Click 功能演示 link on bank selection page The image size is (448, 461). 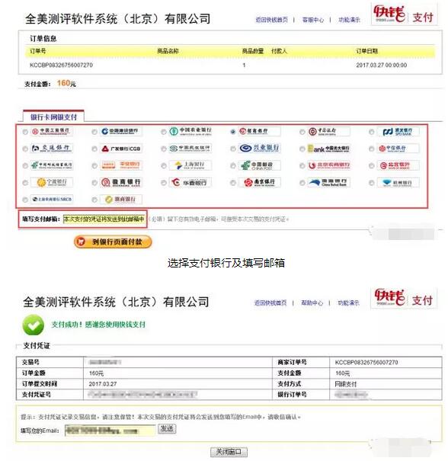pyautogui.click(x=349, y=20)
